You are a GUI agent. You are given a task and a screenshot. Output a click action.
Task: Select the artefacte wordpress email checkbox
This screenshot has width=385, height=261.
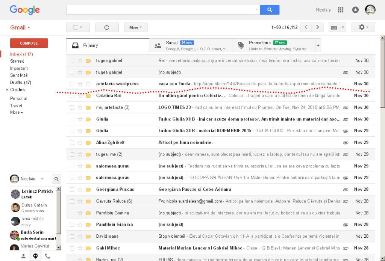[x=72, y=84]
